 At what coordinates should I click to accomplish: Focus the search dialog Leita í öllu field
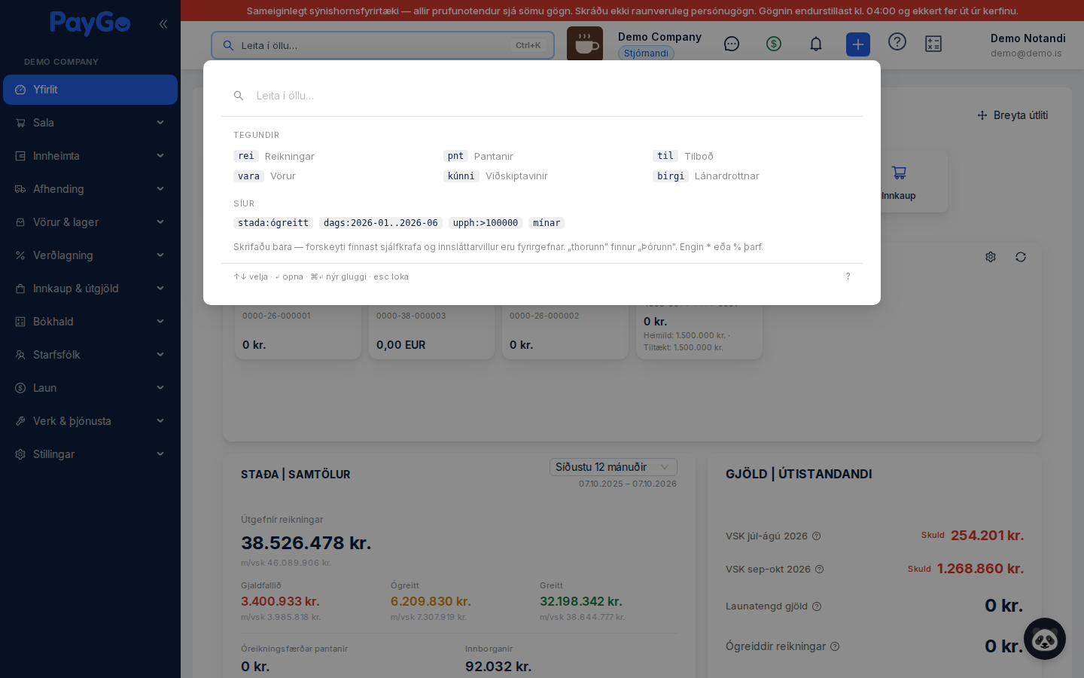pyautogui.click(x=542, y=96)
